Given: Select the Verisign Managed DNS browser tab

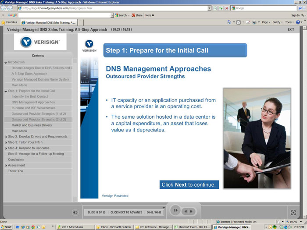Looking at the screenshot, I should click(x=50, y=22).
